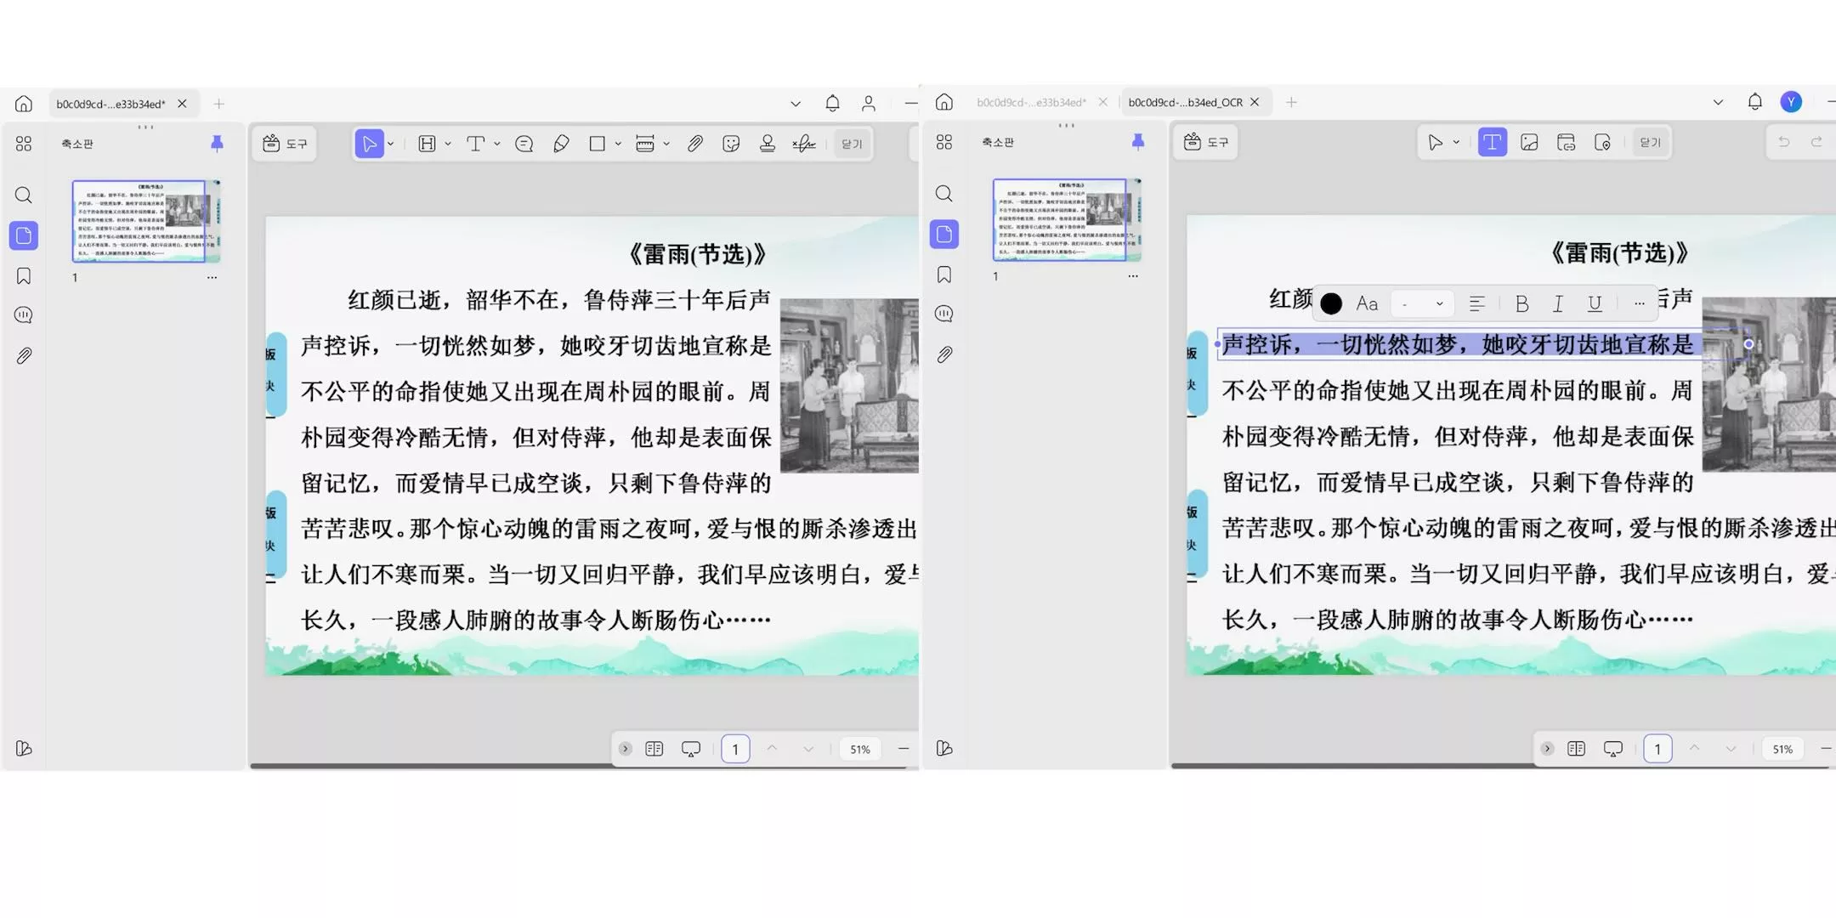Open the Search panel in the left sidebar
The height and width of the screenshot is (918, 1836).
[x=23, y=195]
